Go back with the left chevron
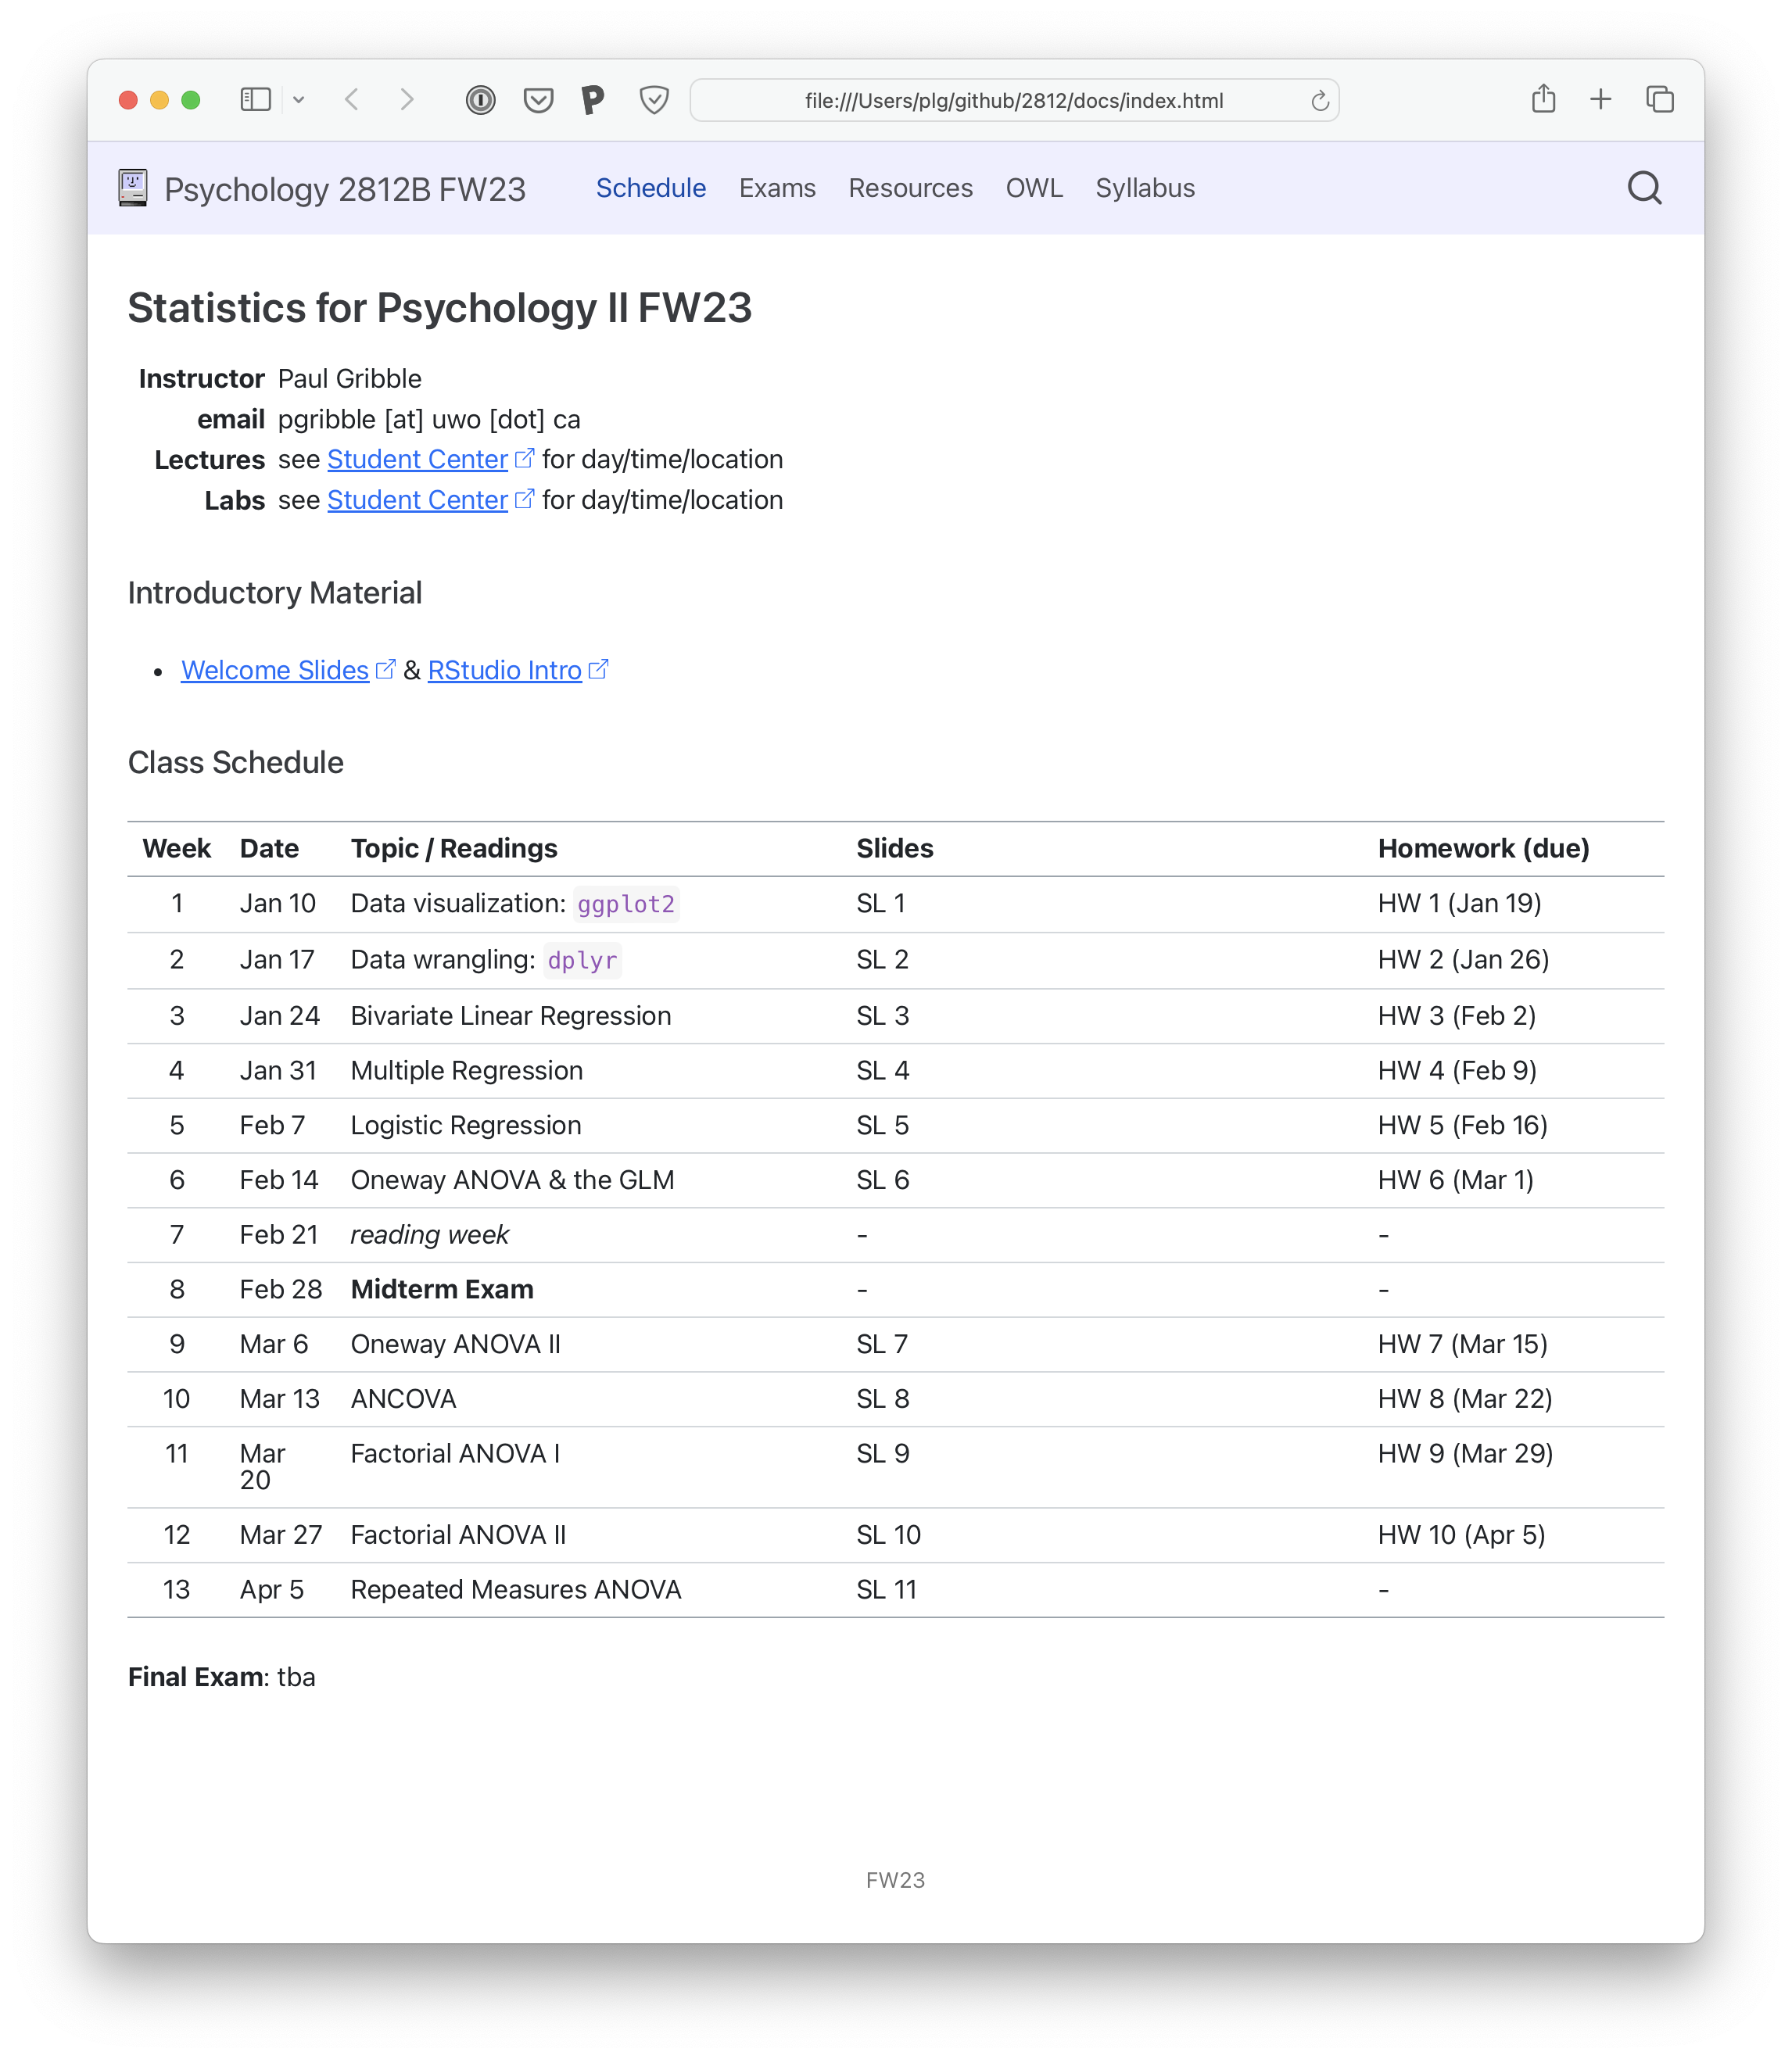The height and width of the screenshot is (2059, 1792). pos(352,99)
